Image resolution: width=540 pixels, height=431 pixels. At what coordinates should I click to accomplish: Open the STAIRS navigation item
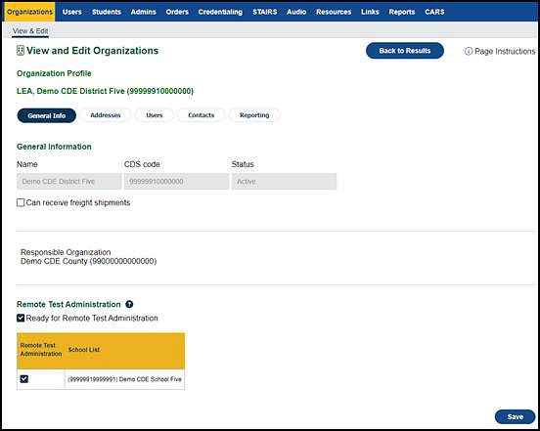click(x=265, y=12)
